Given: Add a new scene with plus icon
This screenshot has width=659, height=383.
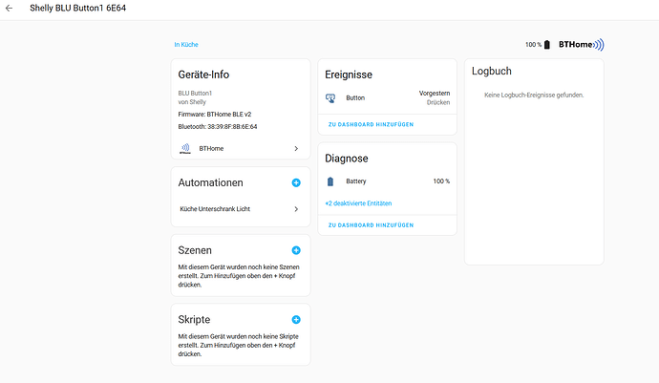Looking at the screenshot, I should 296,250.
